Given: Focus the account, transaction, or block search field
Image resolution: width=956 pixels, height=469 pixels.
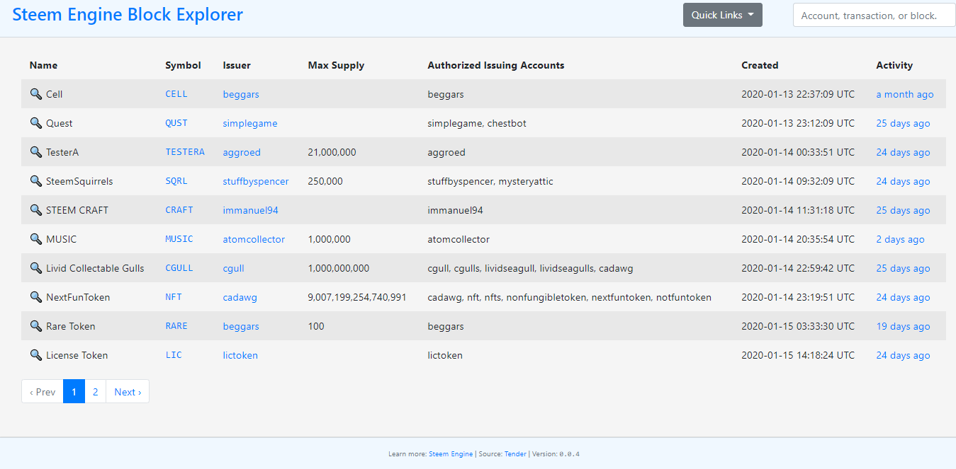Looking at the screenshot, I should [874, 16].
